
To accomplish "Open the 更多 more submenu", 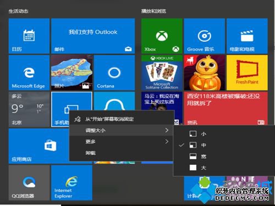I will click(x=122, y=142).
